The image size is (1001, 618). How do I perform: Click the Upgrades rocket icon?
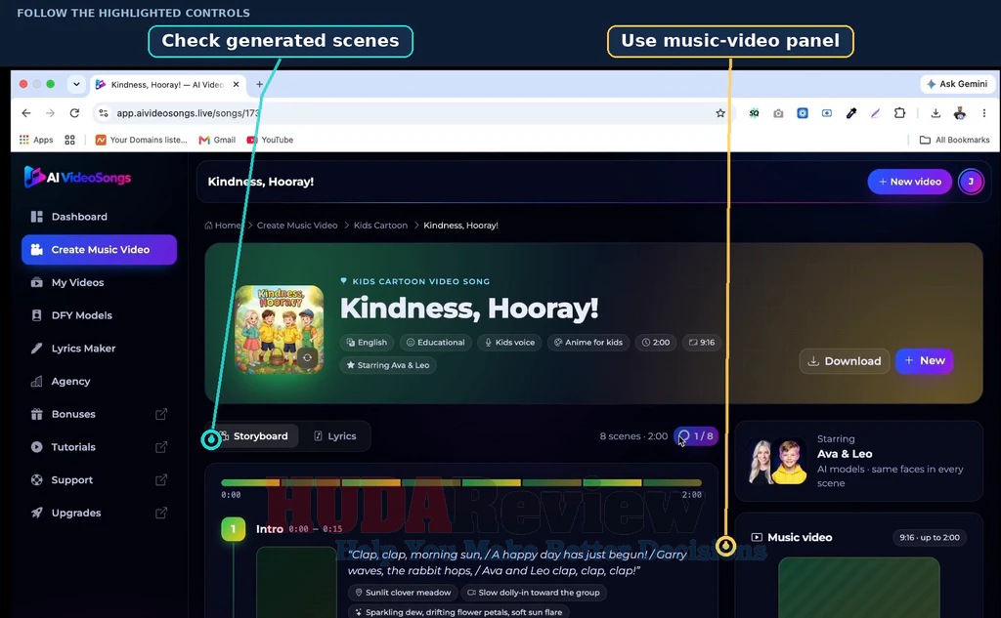tap(36, 513)
